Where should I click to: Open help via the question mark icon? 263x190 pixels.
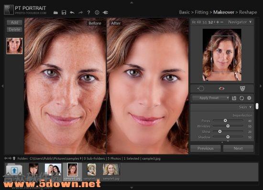pos(88,12)
